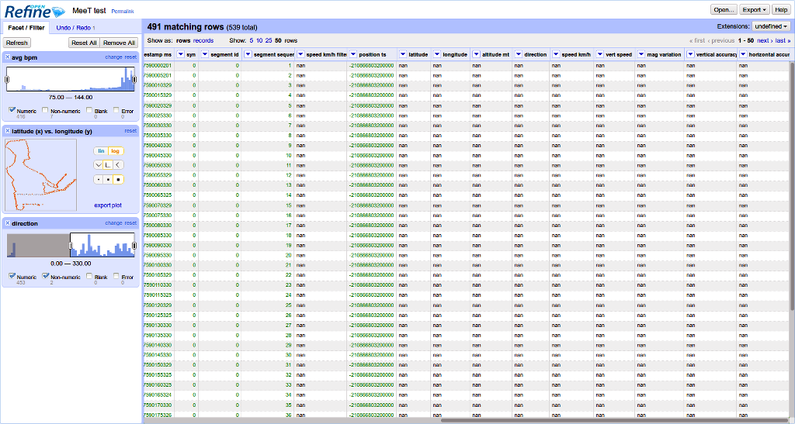795x424 pixels.
Task: Uncheck Non-numeric in direction facet
Action: 46,276
